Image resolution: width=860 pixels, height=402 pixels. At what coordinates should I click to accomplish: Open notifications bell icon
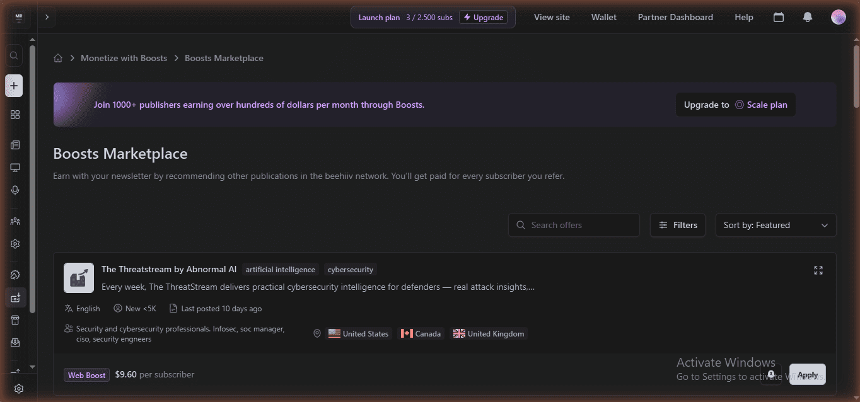tap(808, 18)
